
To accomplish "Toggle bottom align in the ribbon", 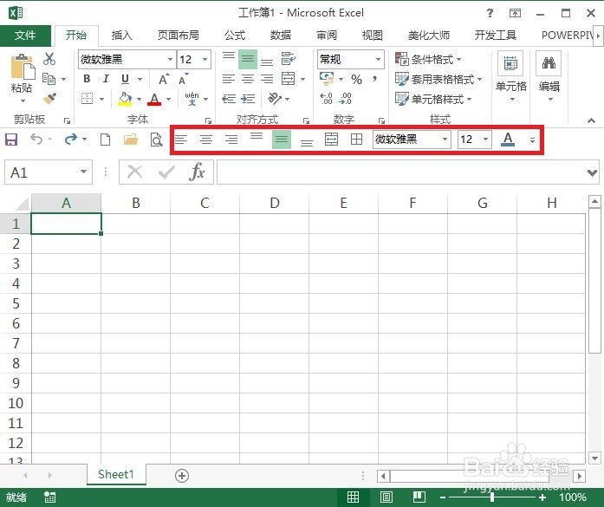I will tap(267, 62).
